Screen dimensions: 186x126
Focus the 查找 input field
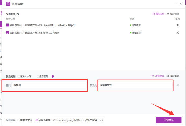(x=49, y=85)
